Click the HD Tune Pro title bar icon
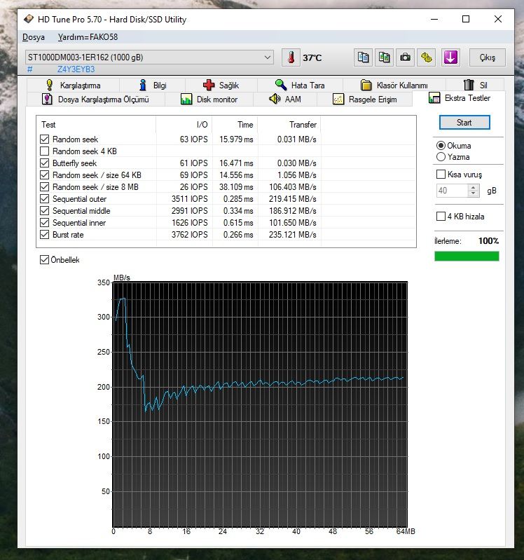Image resolution: width=524 pixels, height=560 pixels. click(28, 19)
